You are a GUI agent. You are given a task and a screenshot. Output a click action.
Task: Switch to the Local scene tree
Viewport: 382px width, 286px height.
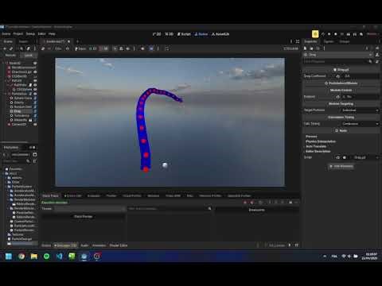point(29,56)
